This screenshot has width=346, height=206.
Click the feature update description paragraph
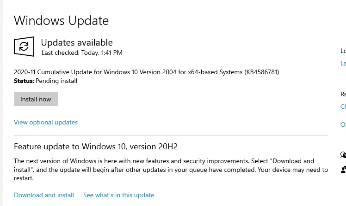171,170
